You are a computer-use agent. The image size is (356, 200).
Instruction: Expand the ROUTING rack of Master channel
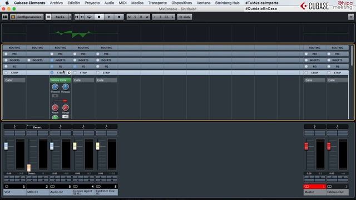(x=315, y=48)
